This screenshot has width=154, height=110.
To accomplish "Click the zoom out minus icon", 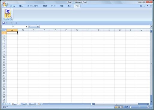I will tap(131, 107).
